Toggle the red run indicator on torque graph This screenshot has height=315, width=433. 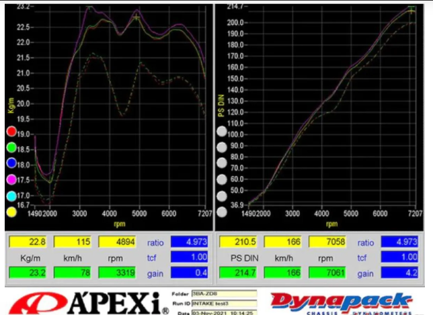click(x=11, y=131)
